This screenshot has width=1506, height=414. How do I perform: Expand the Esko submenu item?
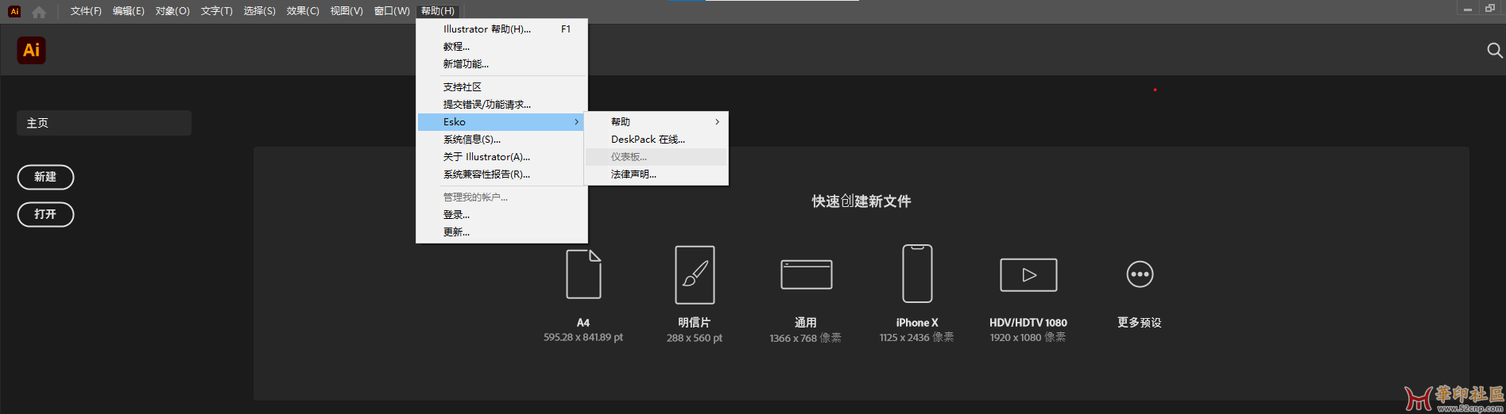pos(501,122)
